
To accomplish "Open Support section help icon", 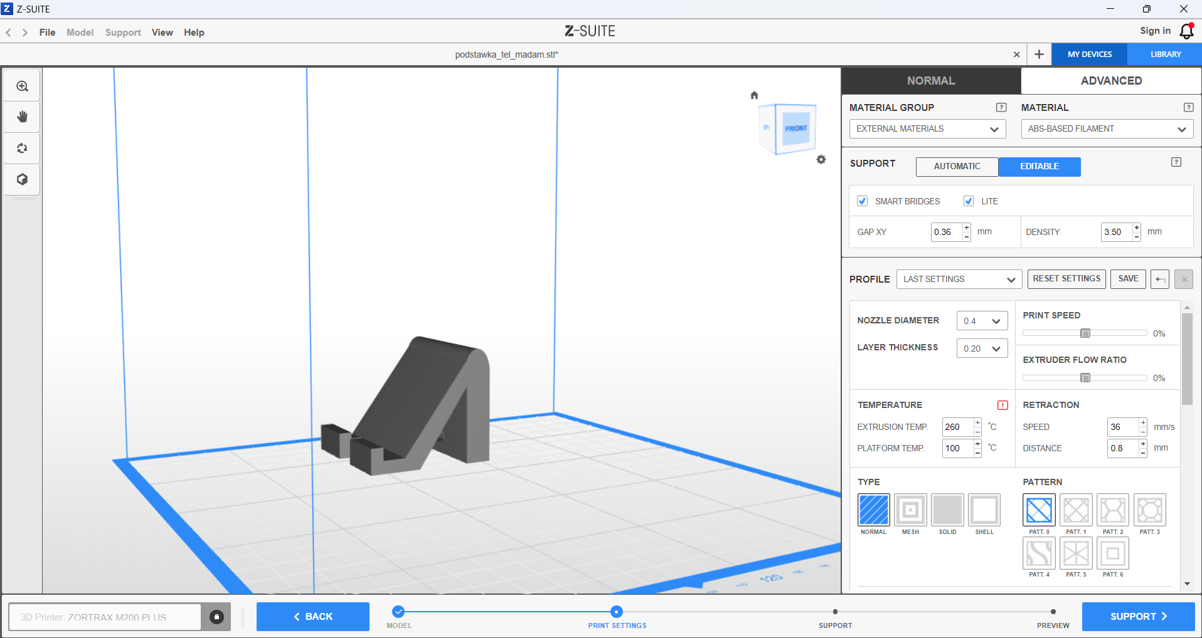I will pyautogui.click(x=1176, y=162).
